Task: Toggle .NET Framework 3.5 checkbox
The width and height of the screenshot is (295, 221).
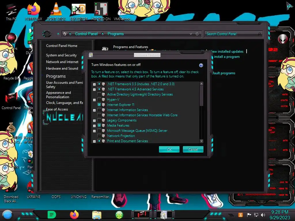Action: (x=99, y=84)
